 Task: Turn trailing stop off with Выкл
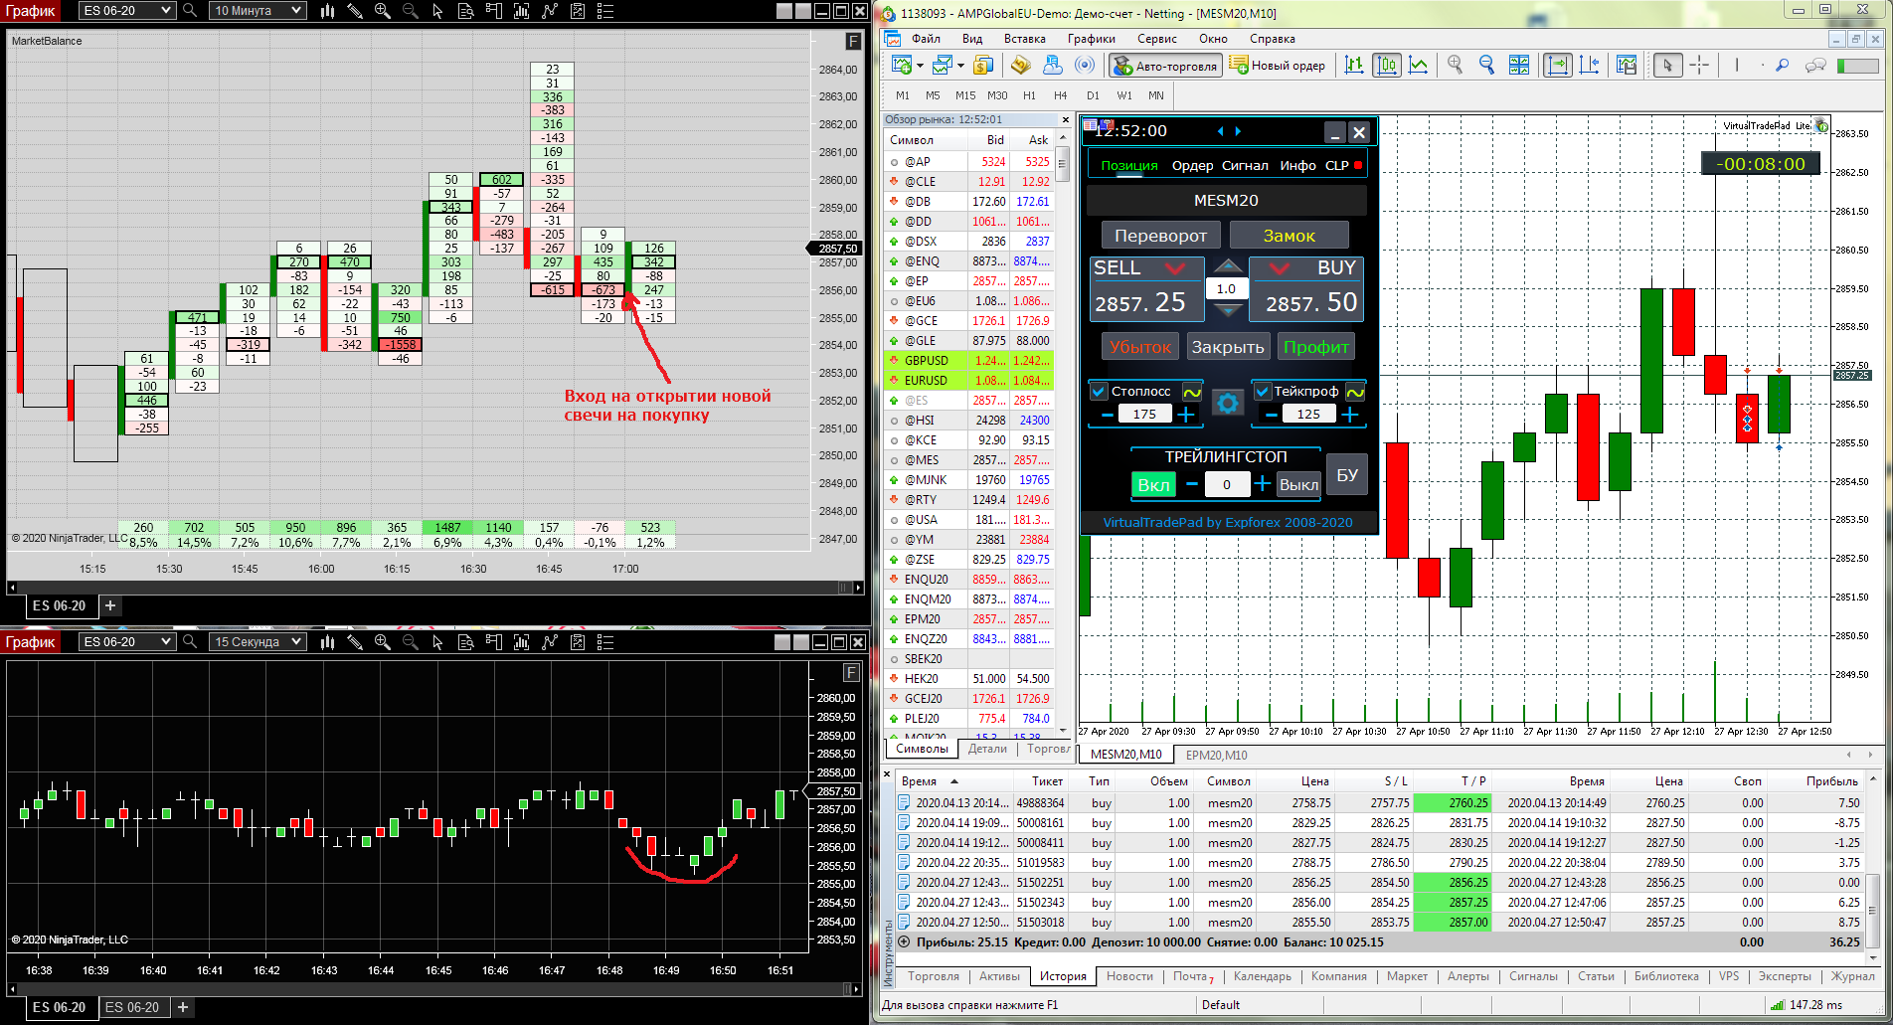[x=1298, y=485]
